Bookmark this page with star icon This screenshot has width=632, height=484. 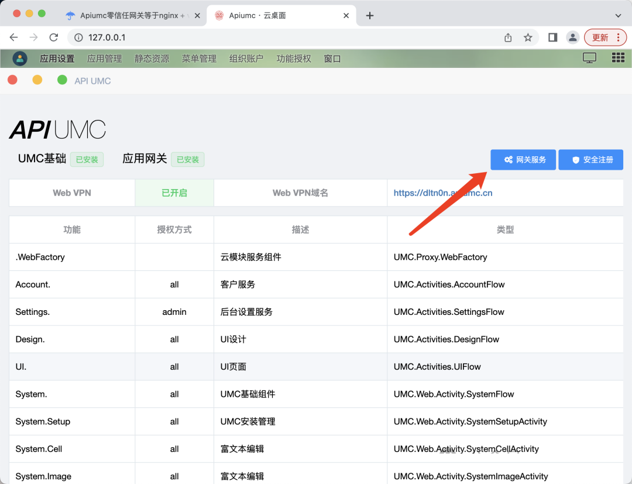coord(528,37)
